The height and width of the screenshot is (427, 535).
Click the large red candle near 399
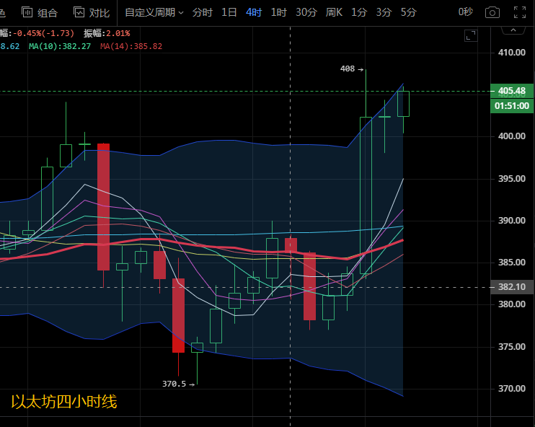tap(103, 206)
